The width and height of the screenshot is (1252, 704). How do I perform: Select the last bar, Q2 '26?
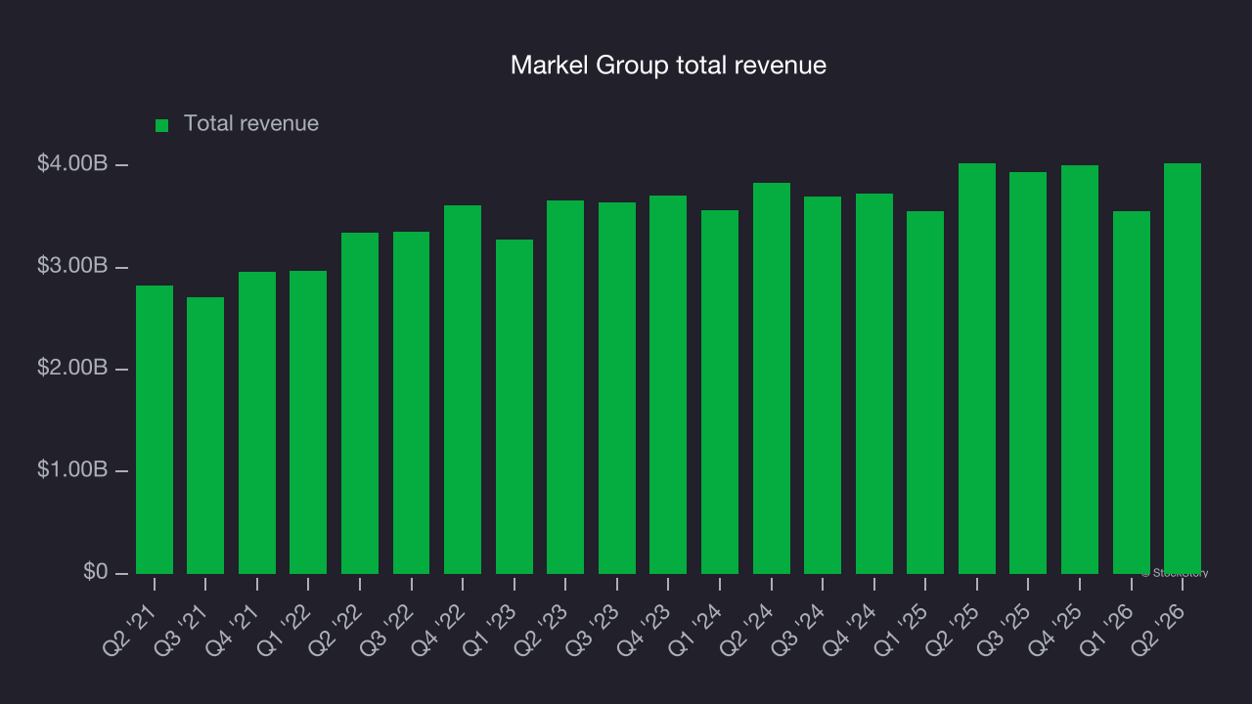(1183, 369)
